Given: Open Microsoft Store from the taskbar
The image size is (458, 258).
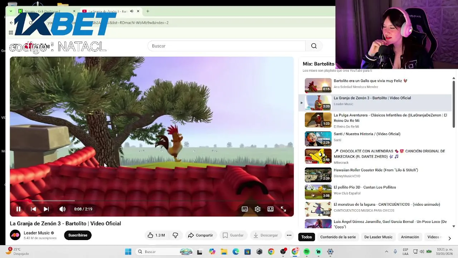Looking at the screenshot, I should click(x=248, y=252).
